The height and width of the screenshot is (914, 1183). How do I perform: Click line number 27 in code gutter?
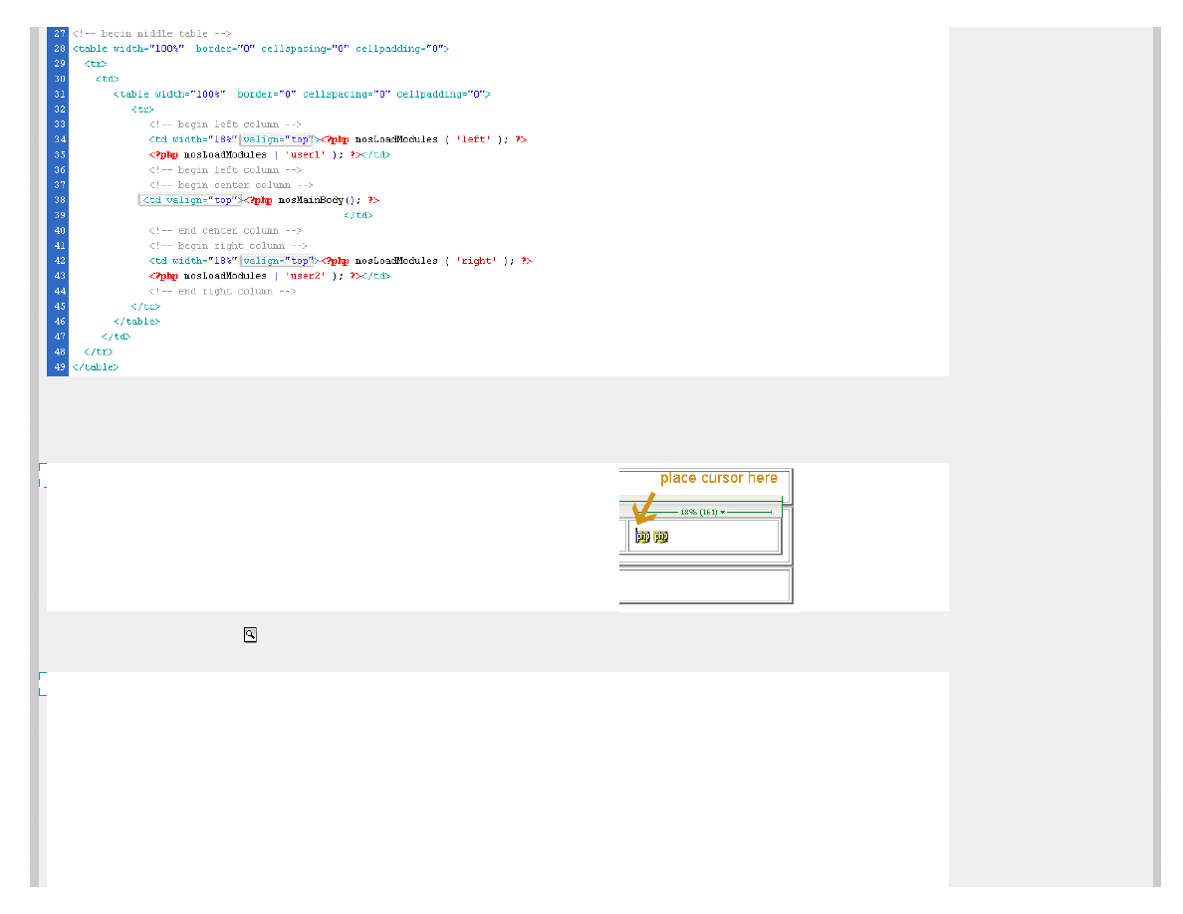click(x=60, y=34)
